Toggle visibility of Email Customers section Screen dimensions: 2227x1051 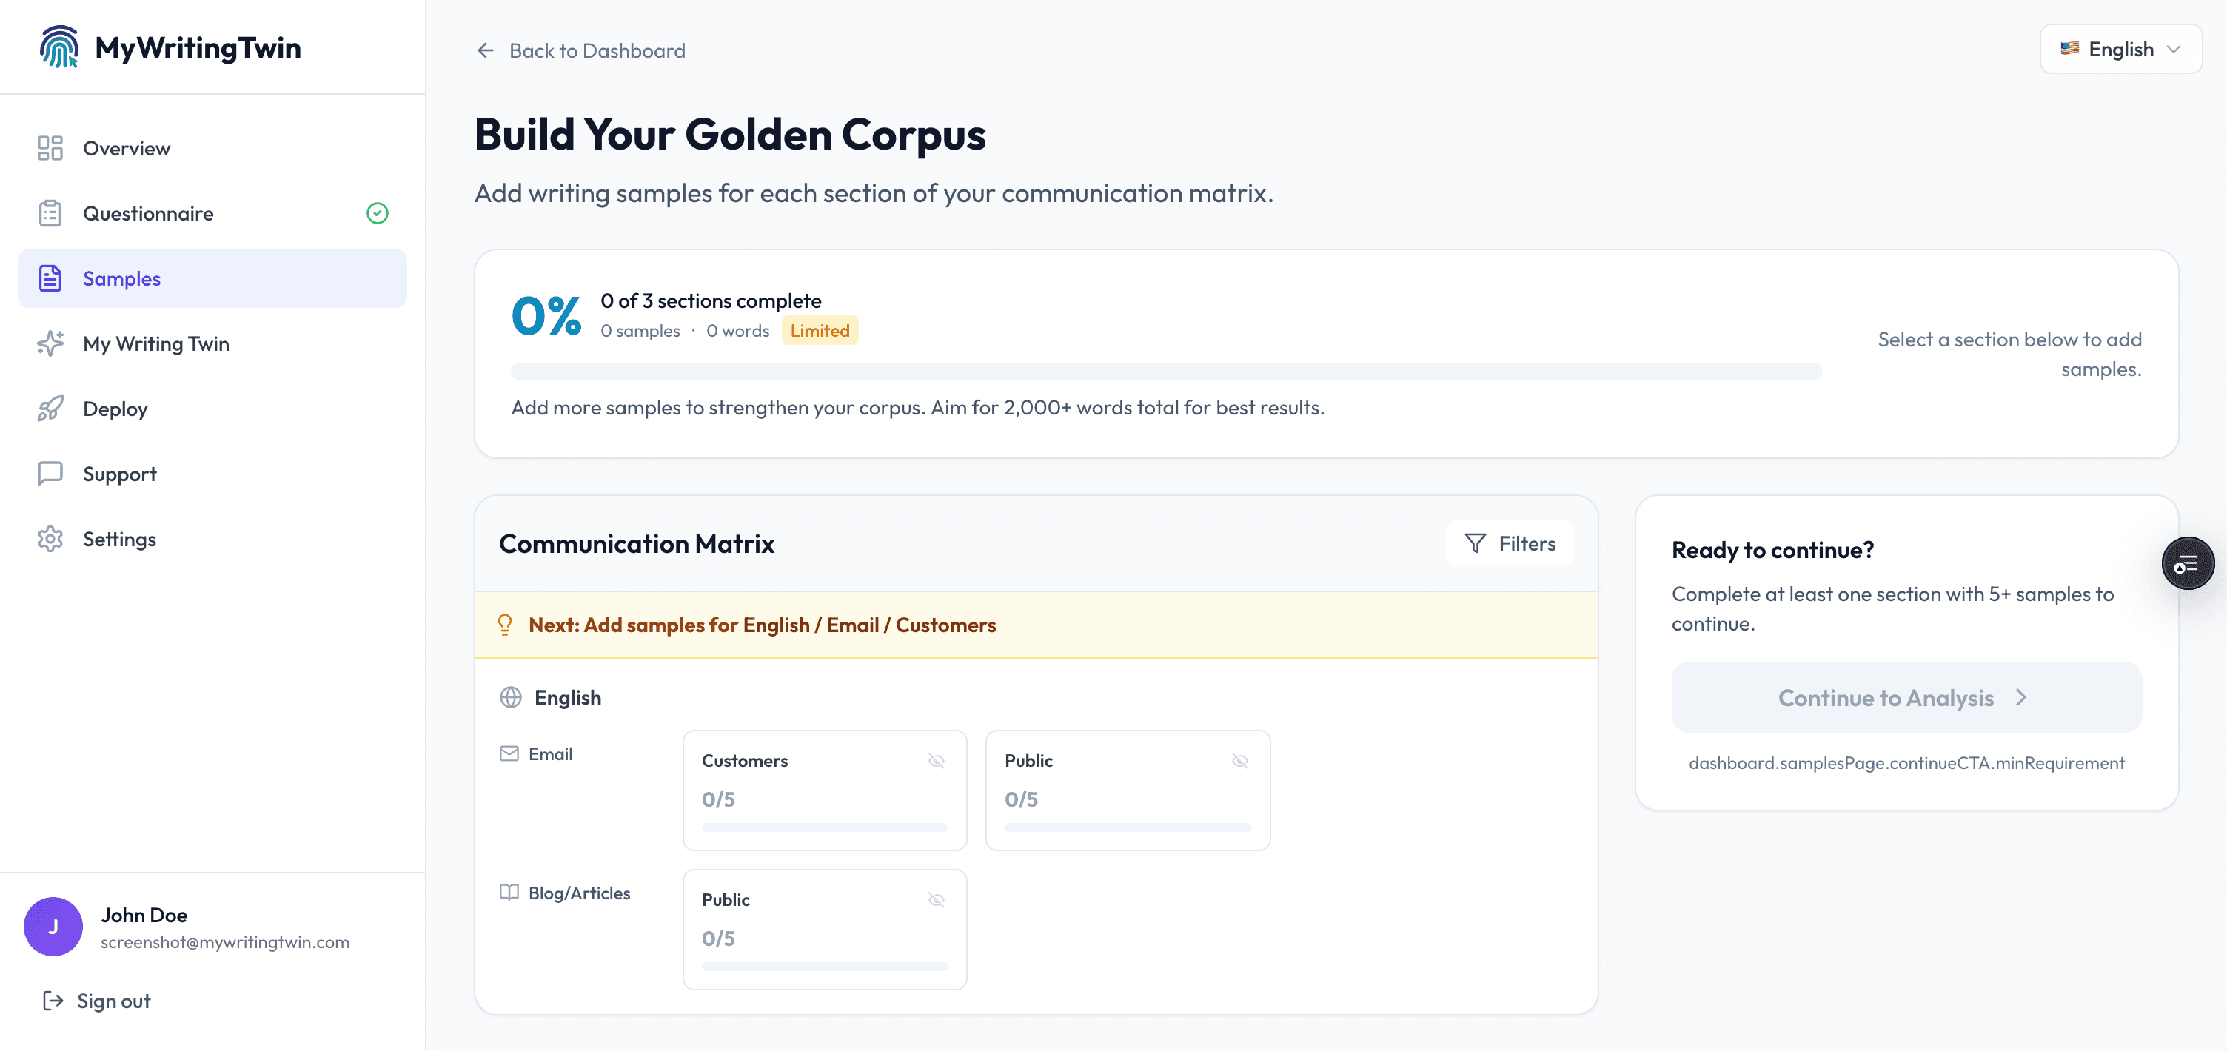[937, 761]
